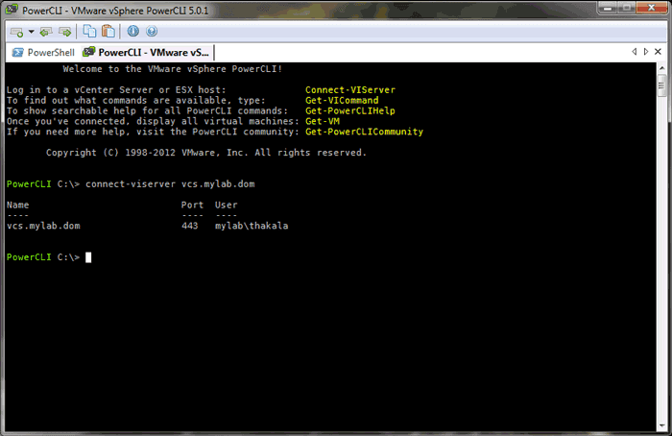Click the scrollbar up arrow

661,70
